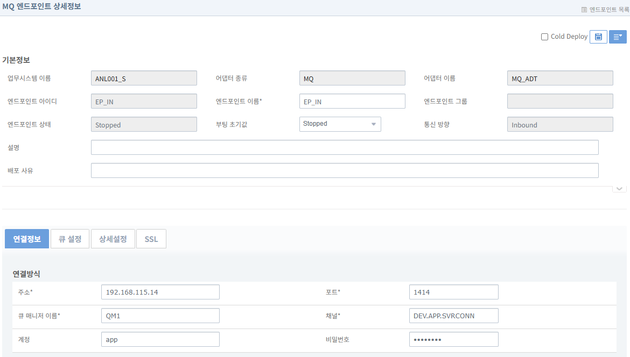The image size is (630, 357).
Task: Click the 비밀번호 password field
Action: (x=453, y=339)
